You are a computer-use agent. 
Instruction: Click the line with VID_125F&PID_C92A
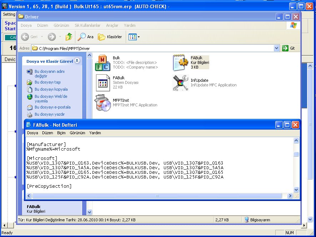pyautogui.click(x=125, y=177)
